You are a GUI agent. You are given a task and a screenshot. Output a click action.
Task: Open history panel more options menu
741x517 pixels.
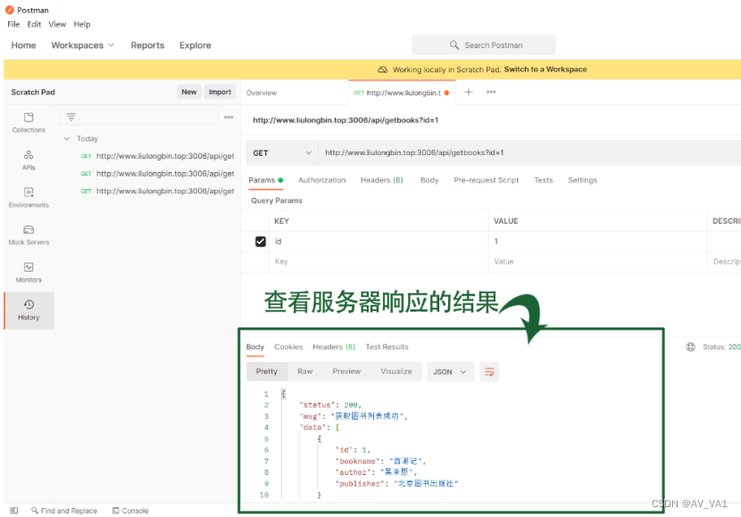[229, 117]
